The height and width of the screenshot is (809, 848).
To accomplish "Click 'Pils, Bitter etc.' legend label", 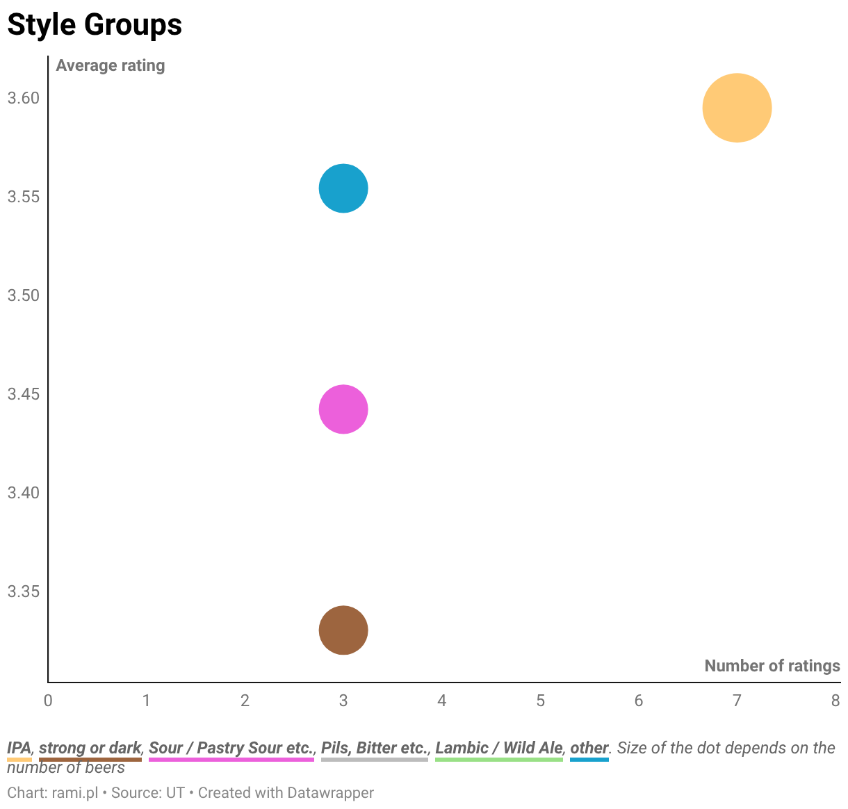I will [x=375, y=748].
